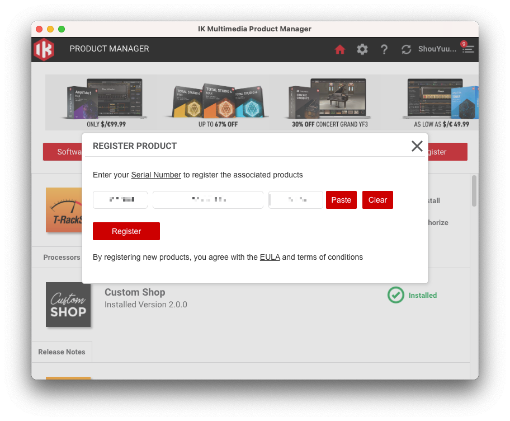
Task: Click 'Installed Version 2.0.0' text
Action: [146, 305]
